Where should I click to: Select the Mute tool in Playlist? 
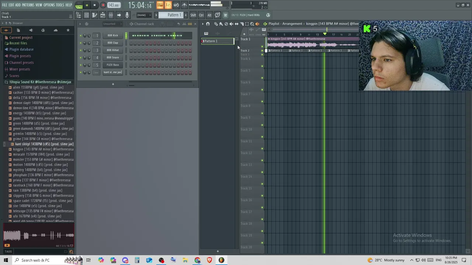pos(231,24)
